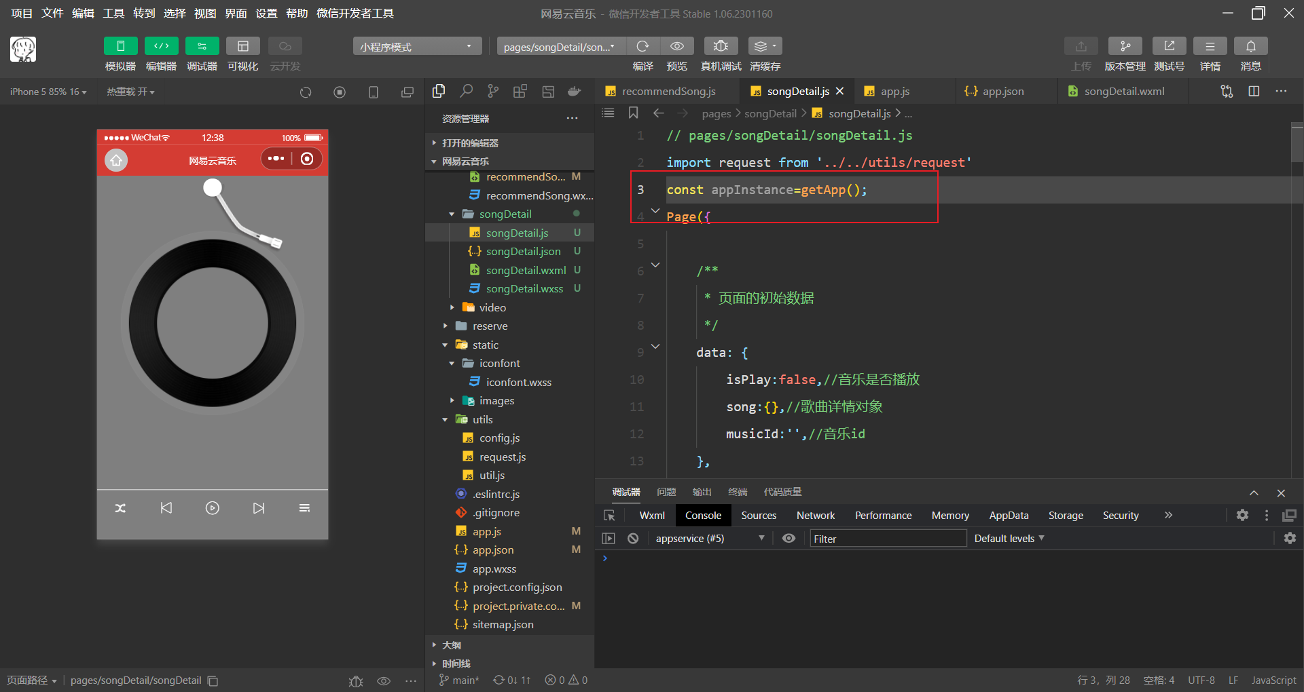
Task: Open the 工具 menu
Action: coord(113,14)
